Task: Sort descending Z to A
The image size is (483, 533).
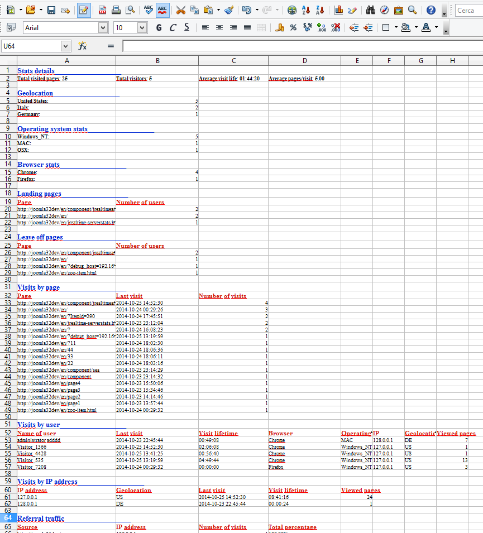Action: (319, 10)
